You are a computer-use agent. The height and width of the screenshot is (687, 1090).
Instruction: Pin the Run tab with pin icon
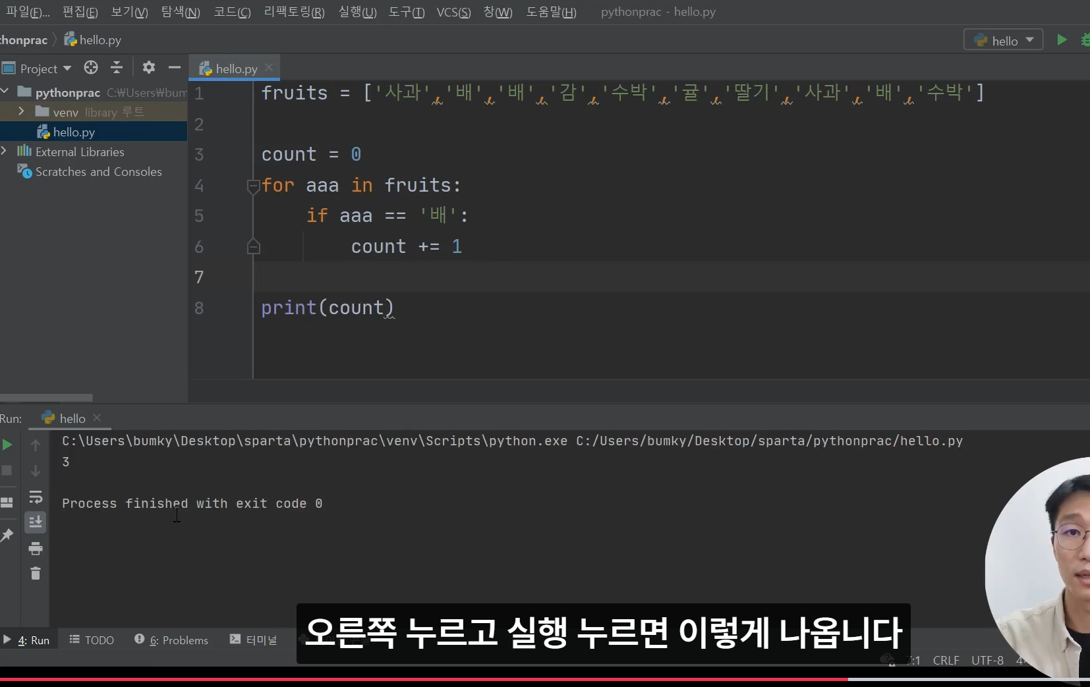pos(7,535)
